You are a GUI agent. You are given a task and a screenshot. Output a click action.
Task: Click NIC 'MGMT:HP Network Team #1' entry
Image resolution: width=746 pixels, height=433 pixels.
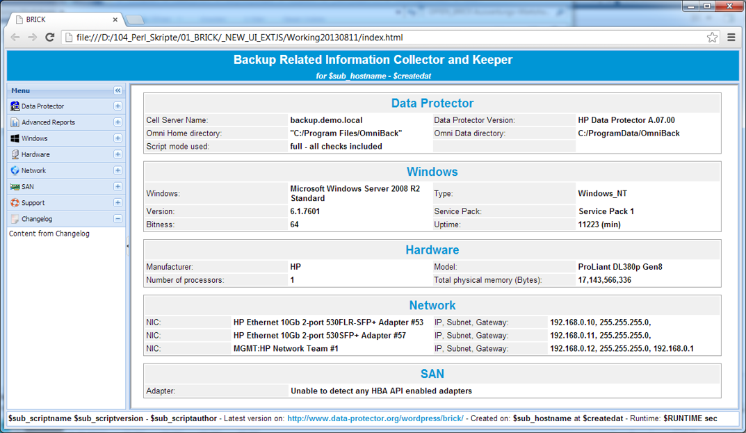[286, 349]
